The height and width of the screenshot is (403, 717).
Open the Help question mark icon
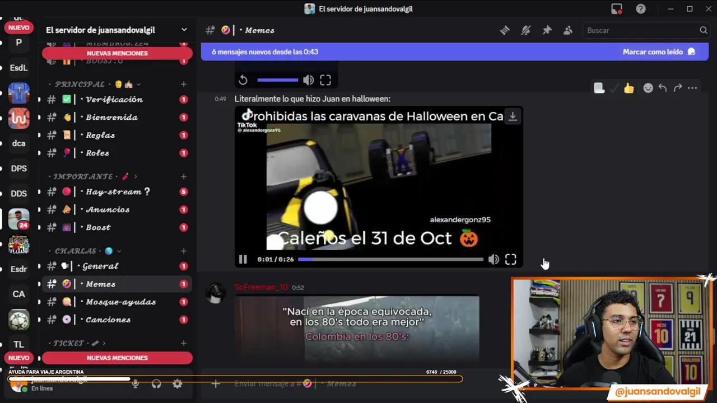coord(641,9)
